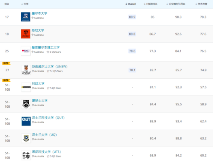This screenshot has height=162, width=213.
Task: Click rank number 18
Action: [x=7, y=34]
